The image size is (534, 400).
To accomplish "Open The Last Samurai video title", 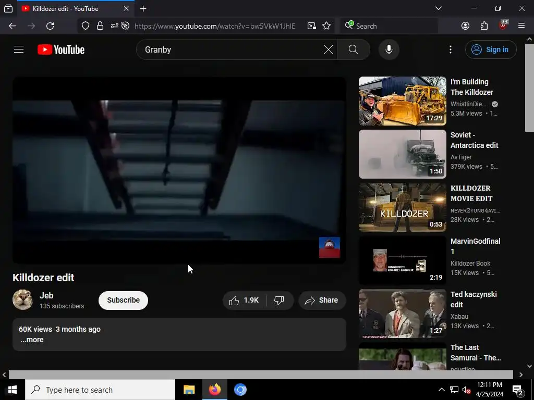I will coord(476,353).
